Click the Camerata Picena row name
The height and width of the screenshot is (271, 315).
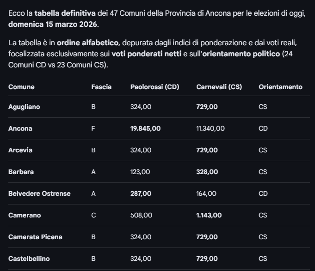point(35,237)
